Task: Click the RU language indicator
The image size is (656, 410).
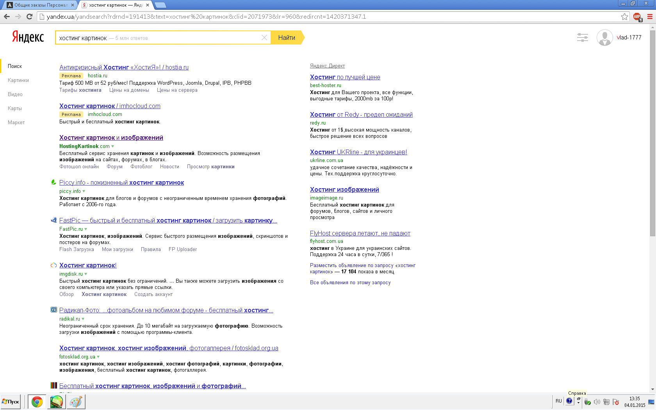Action: pos(559,401)
